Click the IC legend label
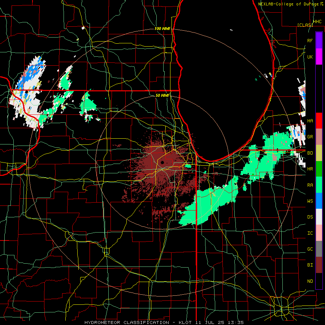325x325 pixels. click(310, 233)
